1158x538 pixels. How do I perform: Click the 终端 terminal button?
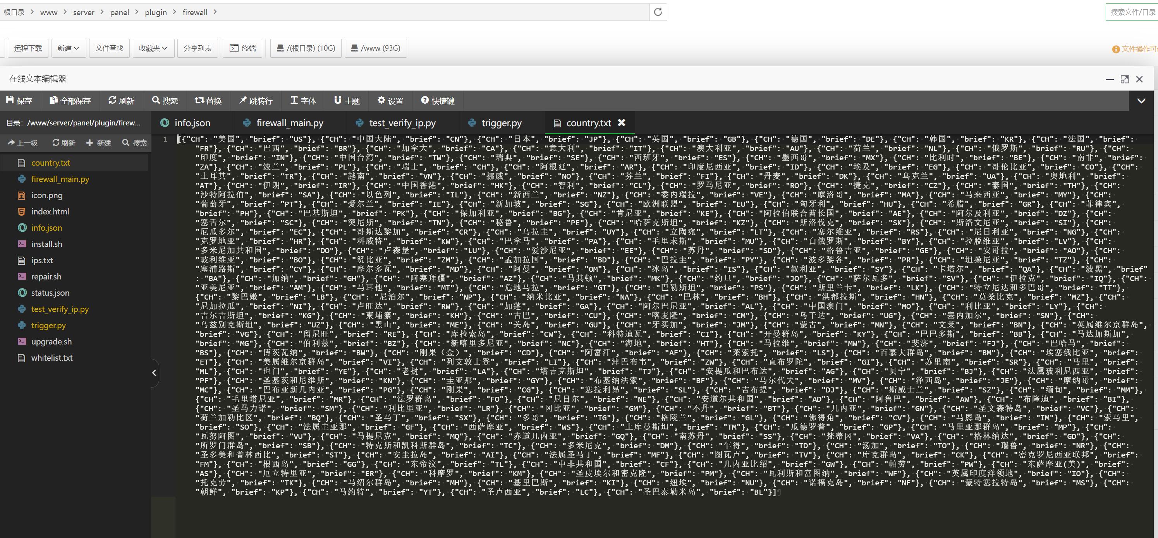pos(243,48)
